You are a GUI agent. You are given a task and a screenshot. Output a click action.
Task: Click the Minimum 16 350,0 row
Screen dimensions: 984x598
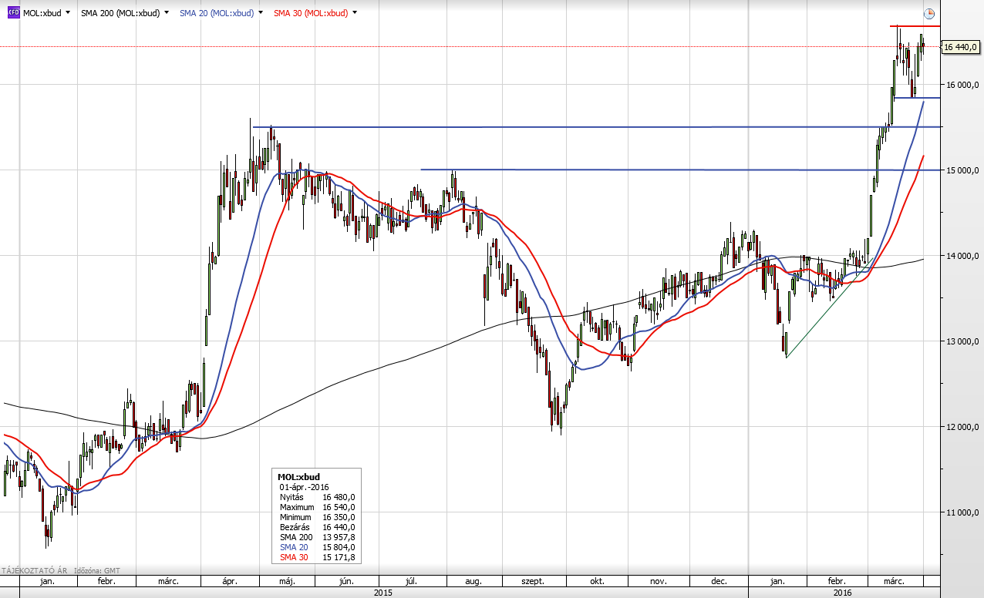click(x=317, y=517)
